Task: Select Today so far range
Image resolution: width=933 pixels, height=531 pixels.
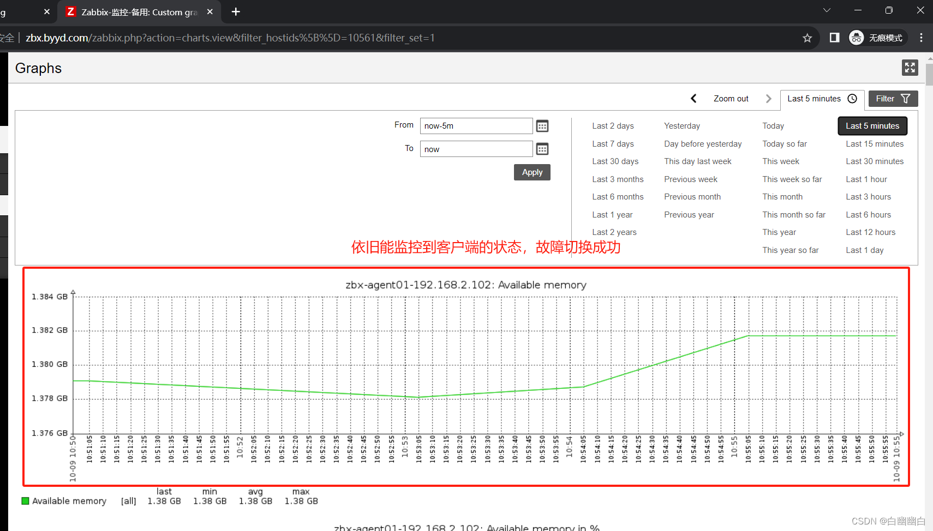Action: (x=785, y=144)
